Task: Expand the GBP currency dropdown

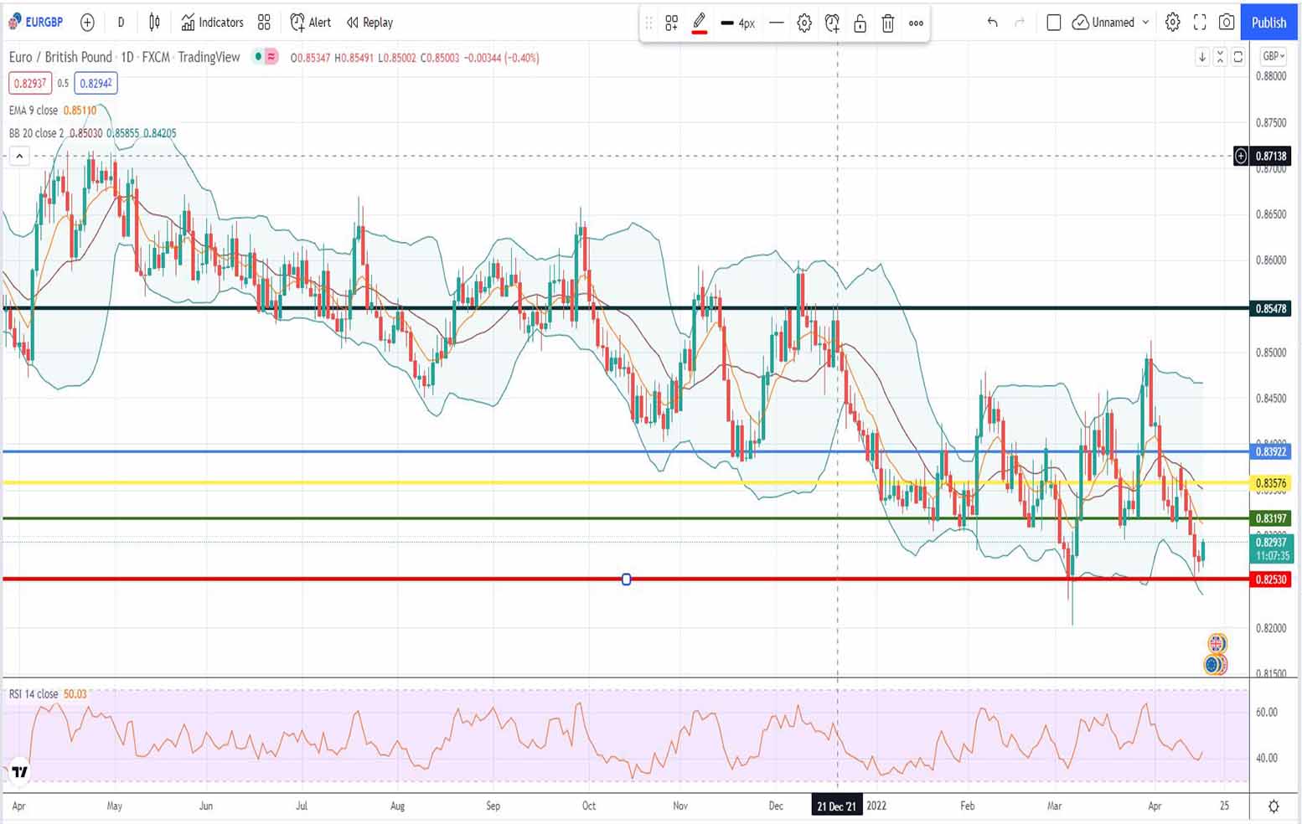Action: [x=1274, y=56]
